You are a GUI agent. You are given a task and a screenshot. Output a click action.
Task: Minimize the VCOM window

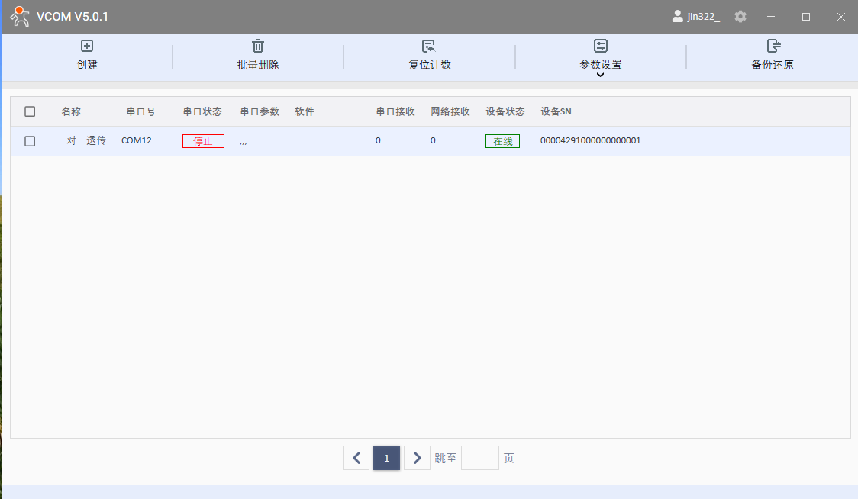click(771, 17)
